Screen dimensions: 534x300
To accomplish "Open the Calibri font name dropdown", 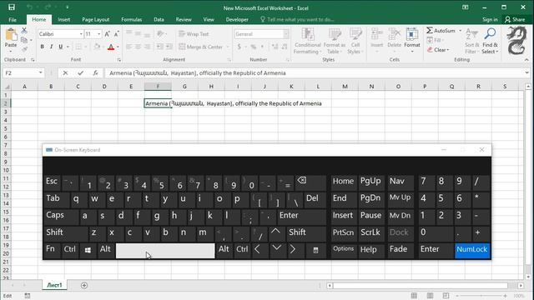I will tap(81, 34).
